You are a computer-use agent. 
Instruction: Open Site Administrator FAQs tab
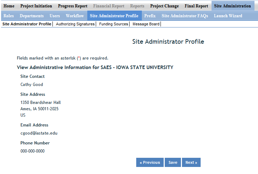click(185, 16)
